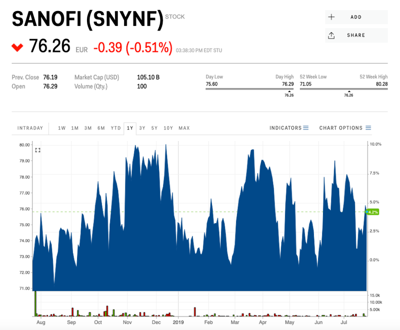The height and width of the screenshot is (330, 400).
Task: Click the 52 Week range marker at 76.26
Action: [348, 94]
